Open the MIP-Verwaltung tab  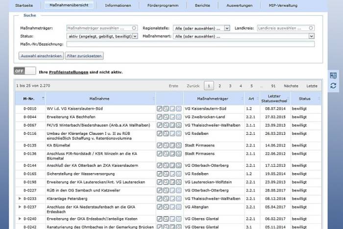(x=283, y=5)
